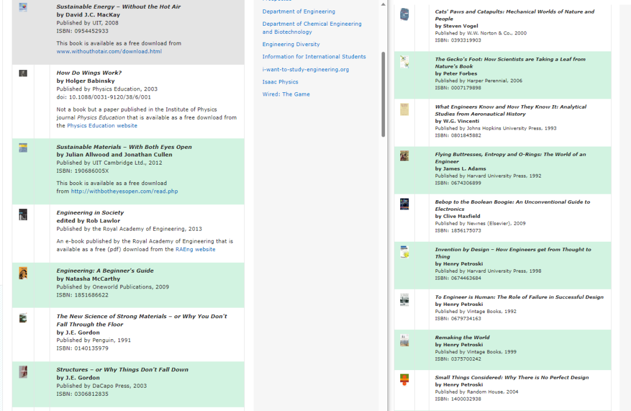Viewport: 631px width, 411px height.
Task: Click the 'ISBN: 190686005X' text
Action: point(82,171)
